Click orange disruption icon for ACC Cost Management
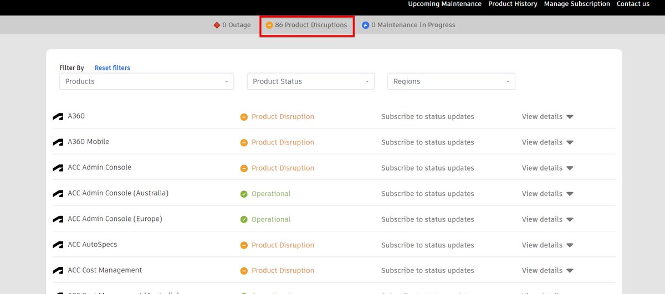This screenshot has width=665, height=294. (244, 271)
